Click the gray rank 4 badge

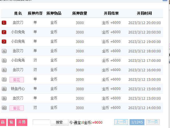pos(4,51)
